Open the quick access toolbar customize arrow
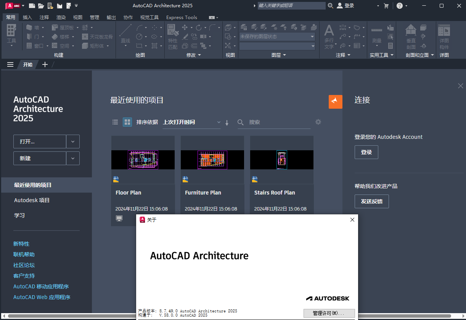 pos(76,6)
